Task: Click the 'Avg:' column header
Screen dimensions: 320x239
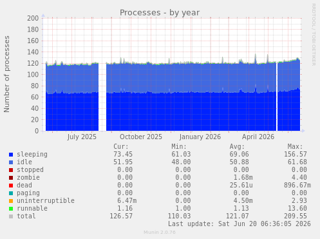Action: point(237,147)
